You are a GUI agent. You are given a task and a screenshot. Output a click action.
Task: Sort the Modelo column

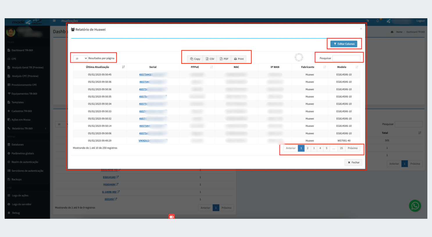(357, 67)
